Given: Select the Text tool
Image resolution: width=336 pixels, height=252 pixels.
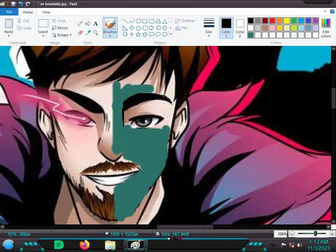Looking at the screenshot, I should tap(95, 23).
